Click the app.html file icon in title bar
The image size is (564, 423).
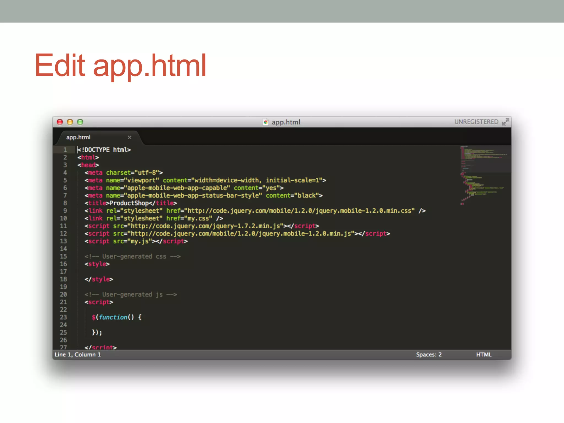coord(265,122)
